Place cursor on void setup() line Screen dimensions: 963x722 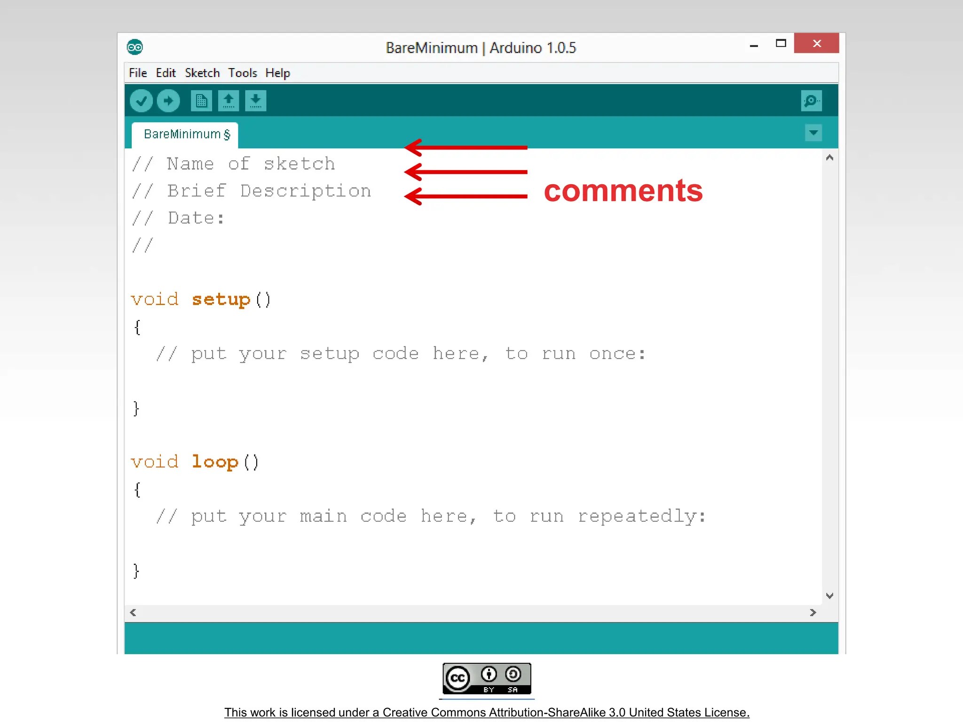pyautogui.click(x=201, y=300)
